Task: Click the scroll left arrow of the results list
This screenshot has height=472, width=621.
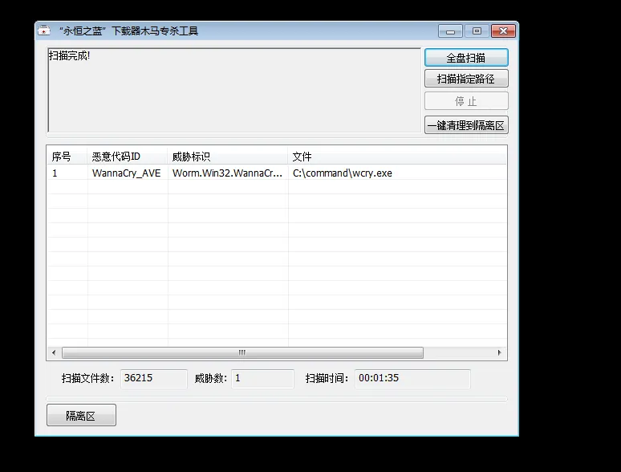Action: tap(54, 352)
